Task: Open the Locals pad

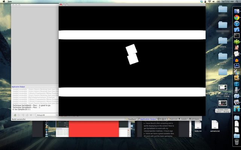Action: pos(183,119)
